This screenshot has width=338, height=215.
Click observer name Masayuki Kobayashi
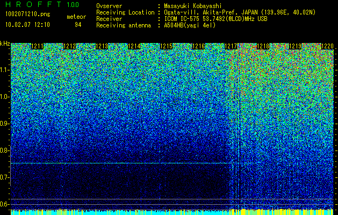(x=193, y=6)
